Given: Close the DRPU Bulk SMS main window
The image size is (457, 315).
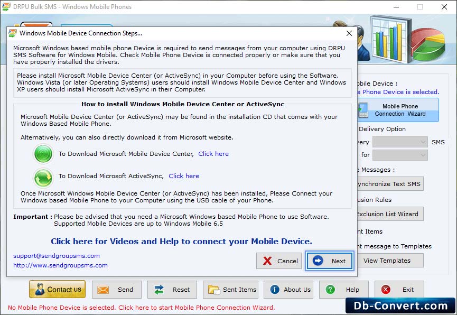Looking at the screenshot, I should click(444, 7).
